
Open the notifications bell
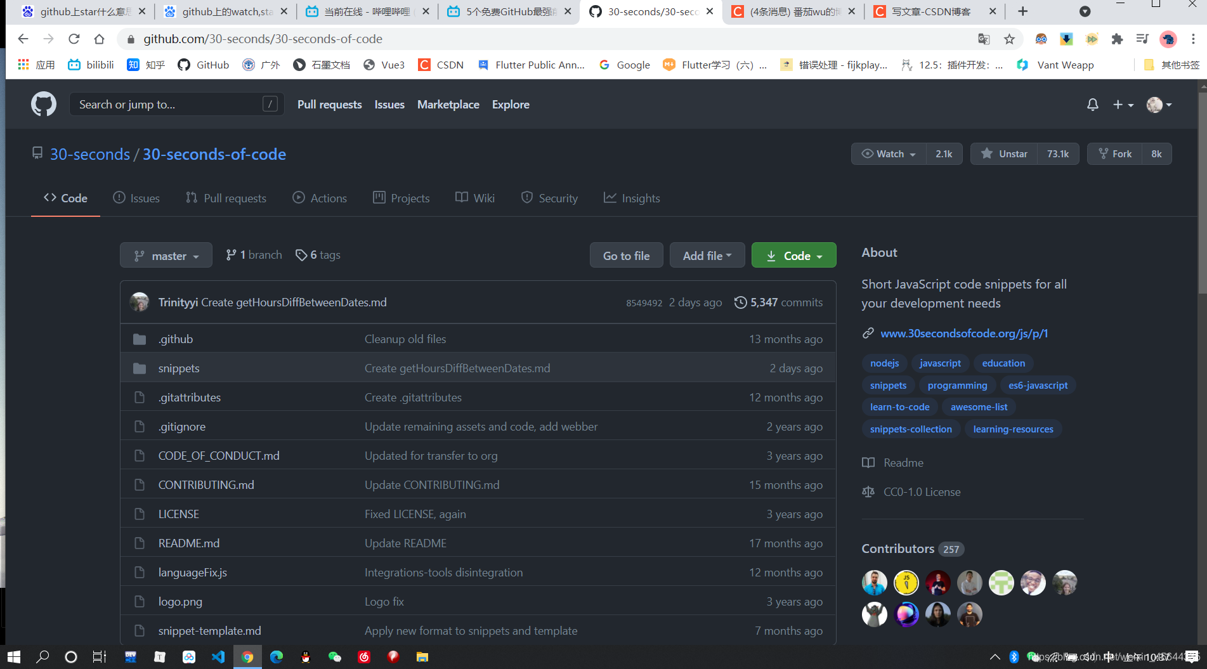pos(1092,105)
